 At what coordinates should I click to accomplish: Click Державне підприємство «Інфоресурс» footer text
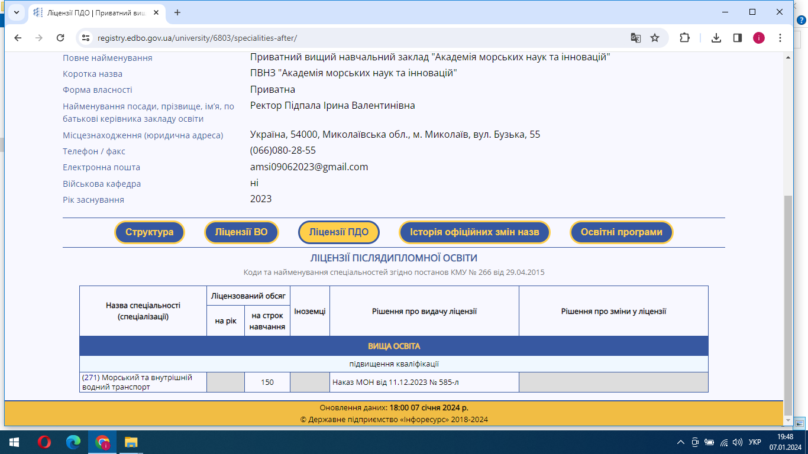coord(394,420)
